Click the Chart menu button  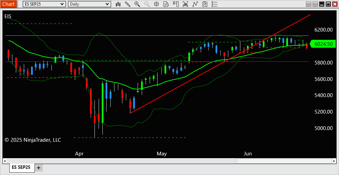click(8, 4)
